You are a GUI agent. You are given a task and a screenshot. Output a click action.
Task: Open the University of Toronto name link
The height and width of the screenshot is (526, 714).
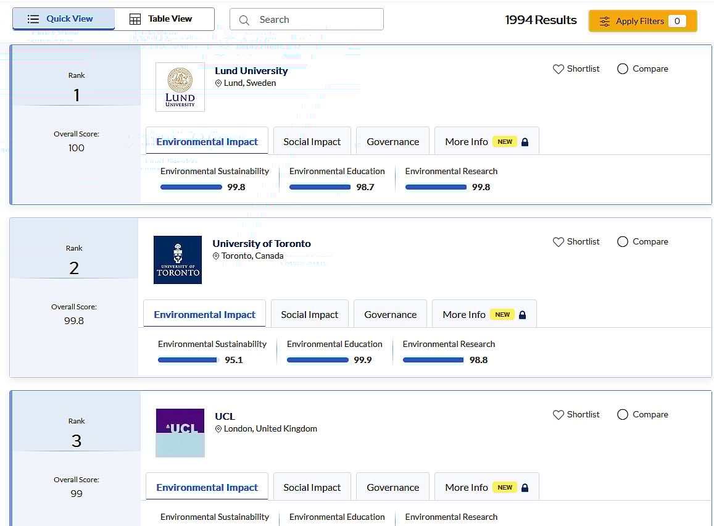click(x=262, y=244)
